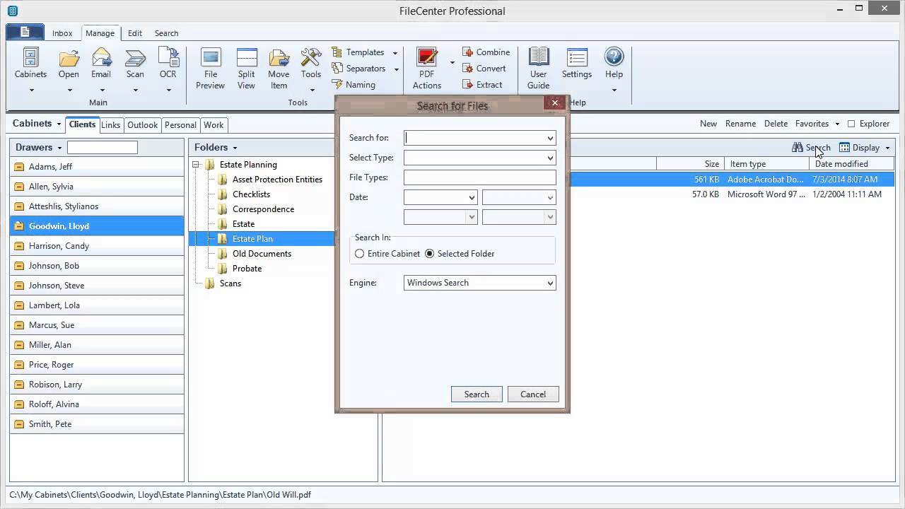Image resolution: width=905 pixels, height=509 pixels.
Task: Open the application file menu button
Action: pos(25,32)
